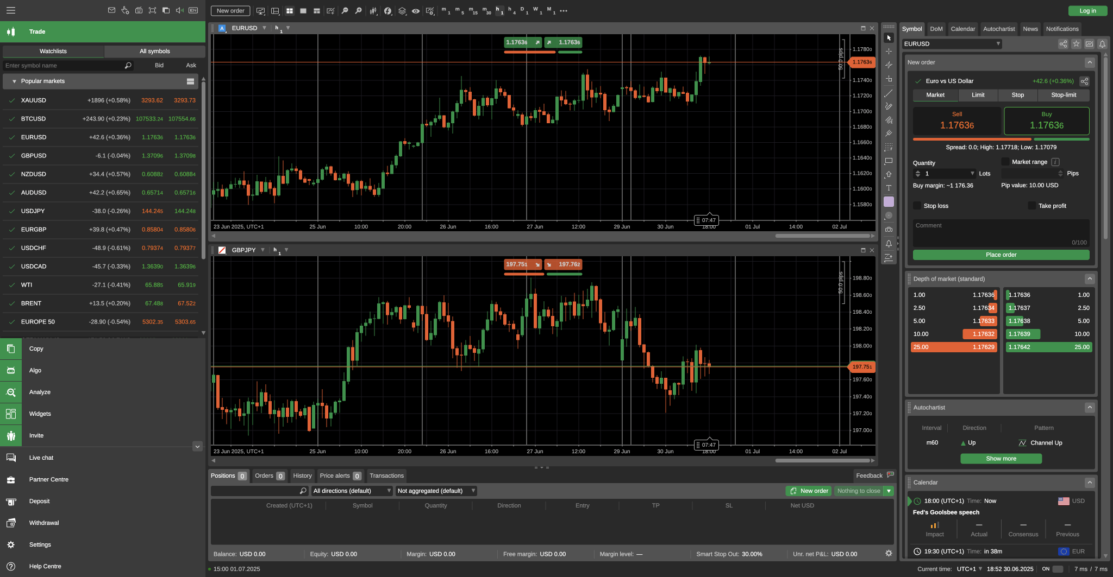Collapse the Depth of market section
1113x577 pixels.
(x=1090, y=278)
